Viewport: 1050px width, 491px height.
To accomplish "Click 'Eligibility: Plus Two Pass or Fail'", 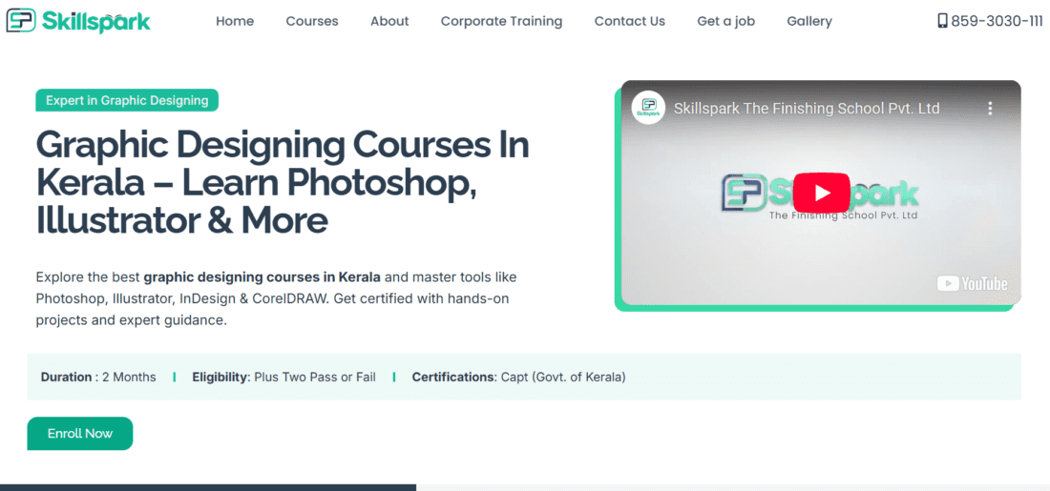I will (283, 378).
